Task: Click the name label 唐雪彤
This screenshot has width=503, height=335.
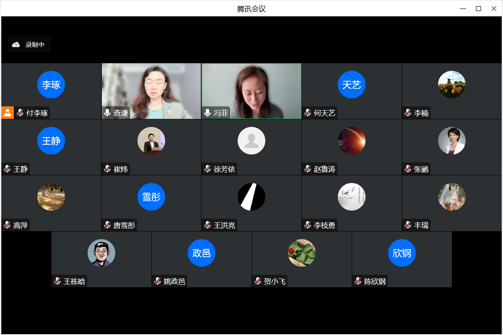Action: [x=124, y=225]
